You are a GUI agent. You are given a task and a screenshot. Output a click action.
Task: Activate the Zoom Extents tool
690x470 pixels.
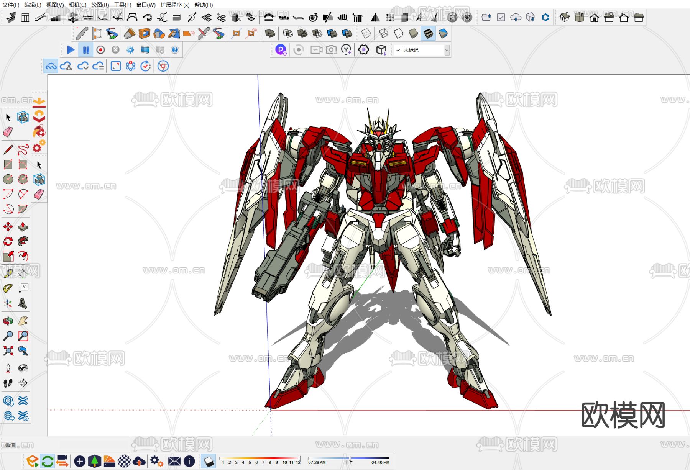point(8,350)
